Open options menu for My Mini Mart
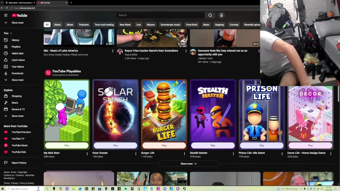Screen dimensions: 340x191 (x=87, y=154)
